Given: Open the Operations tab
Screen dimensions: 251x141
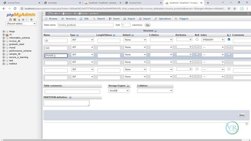Looking at the screenshot, I should (x=163, y=19).
